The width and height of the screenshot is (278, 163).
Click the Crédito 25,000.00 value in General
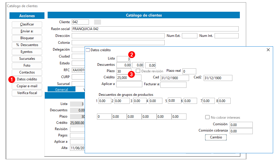click(77, 123)
